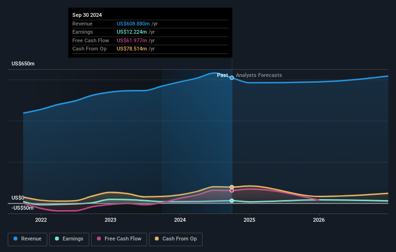Click the US$0 y-axis label
The image size is (396, 252).
click(x=18, y=198)
